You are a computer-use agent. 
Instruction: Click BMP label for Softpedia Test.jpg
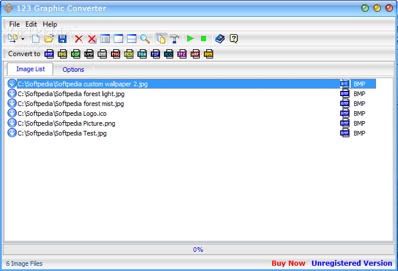(x=359, y=133)
